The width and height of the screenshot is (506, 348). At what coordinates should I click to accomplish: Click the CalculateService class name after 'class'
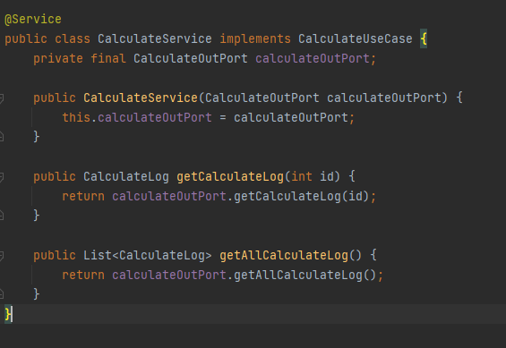tap(155, 39)
